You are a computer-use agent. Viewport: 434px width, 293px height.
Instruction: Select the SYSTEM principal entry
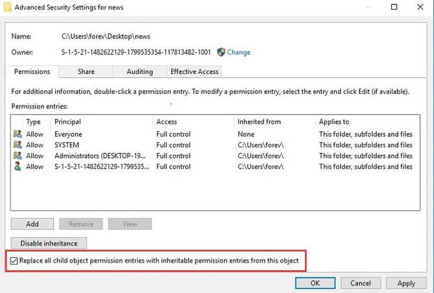67,145
